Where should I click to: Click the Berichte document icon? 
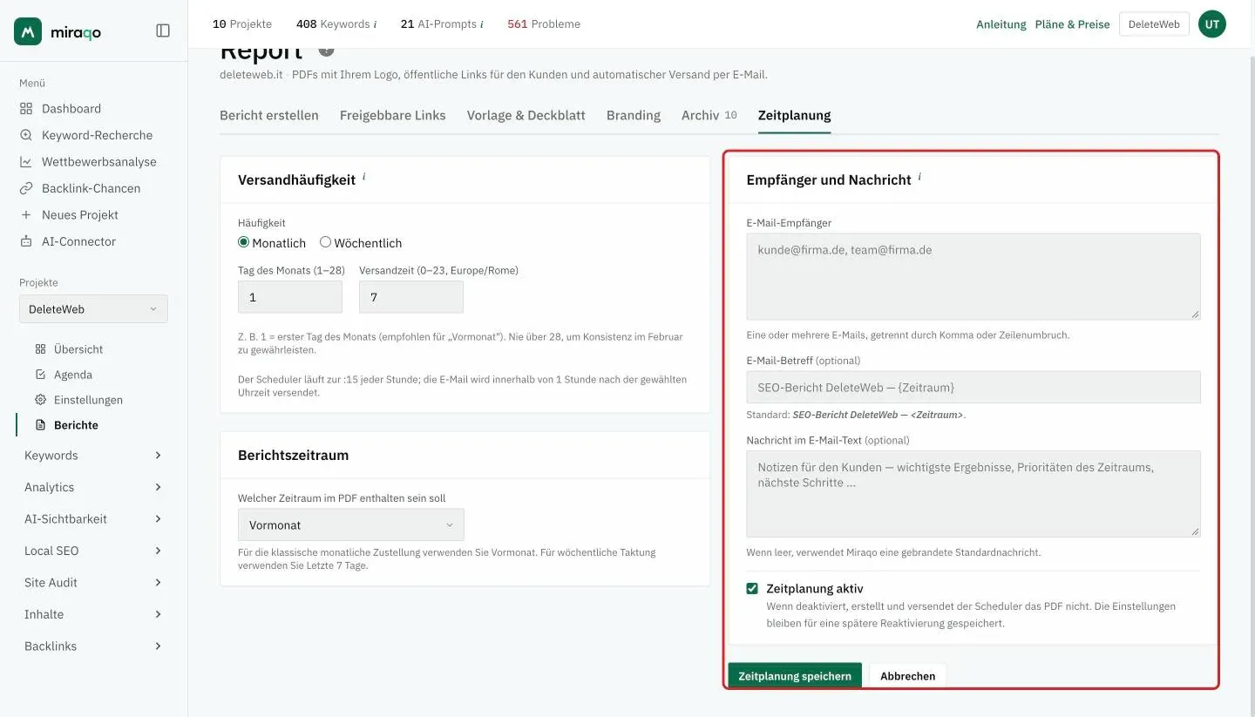coord(40,425)
